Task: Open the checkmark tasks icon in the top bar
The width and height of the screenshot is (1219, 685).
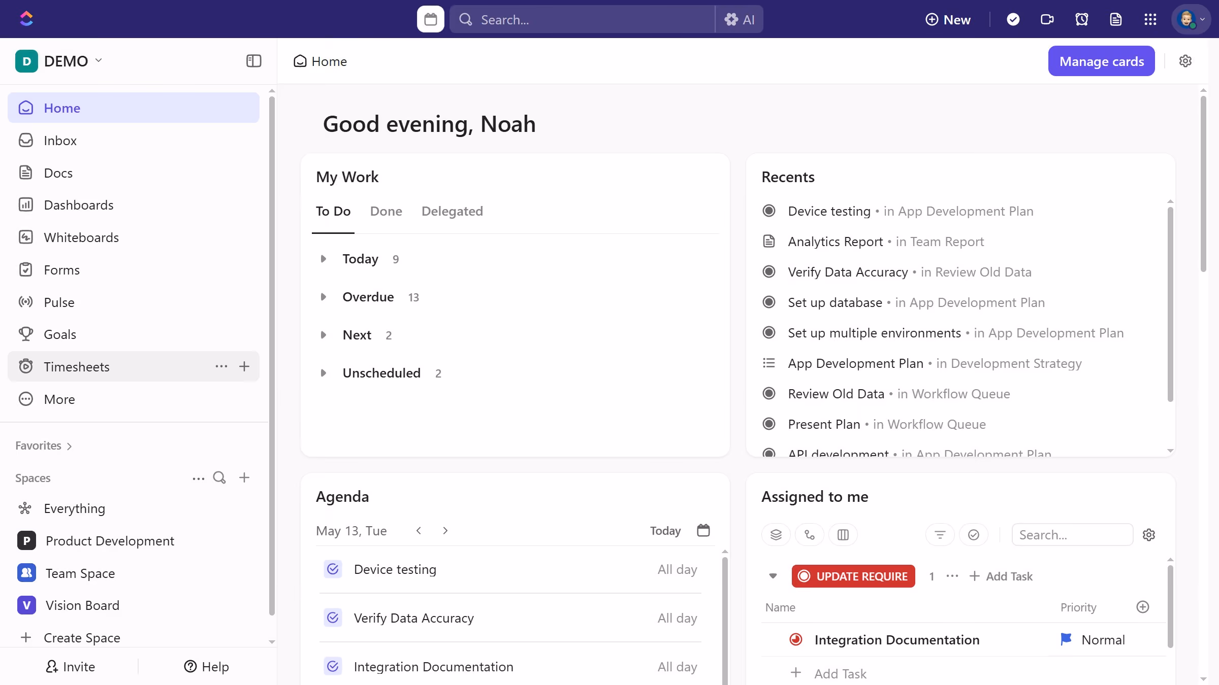Action: coord(1013,19)
